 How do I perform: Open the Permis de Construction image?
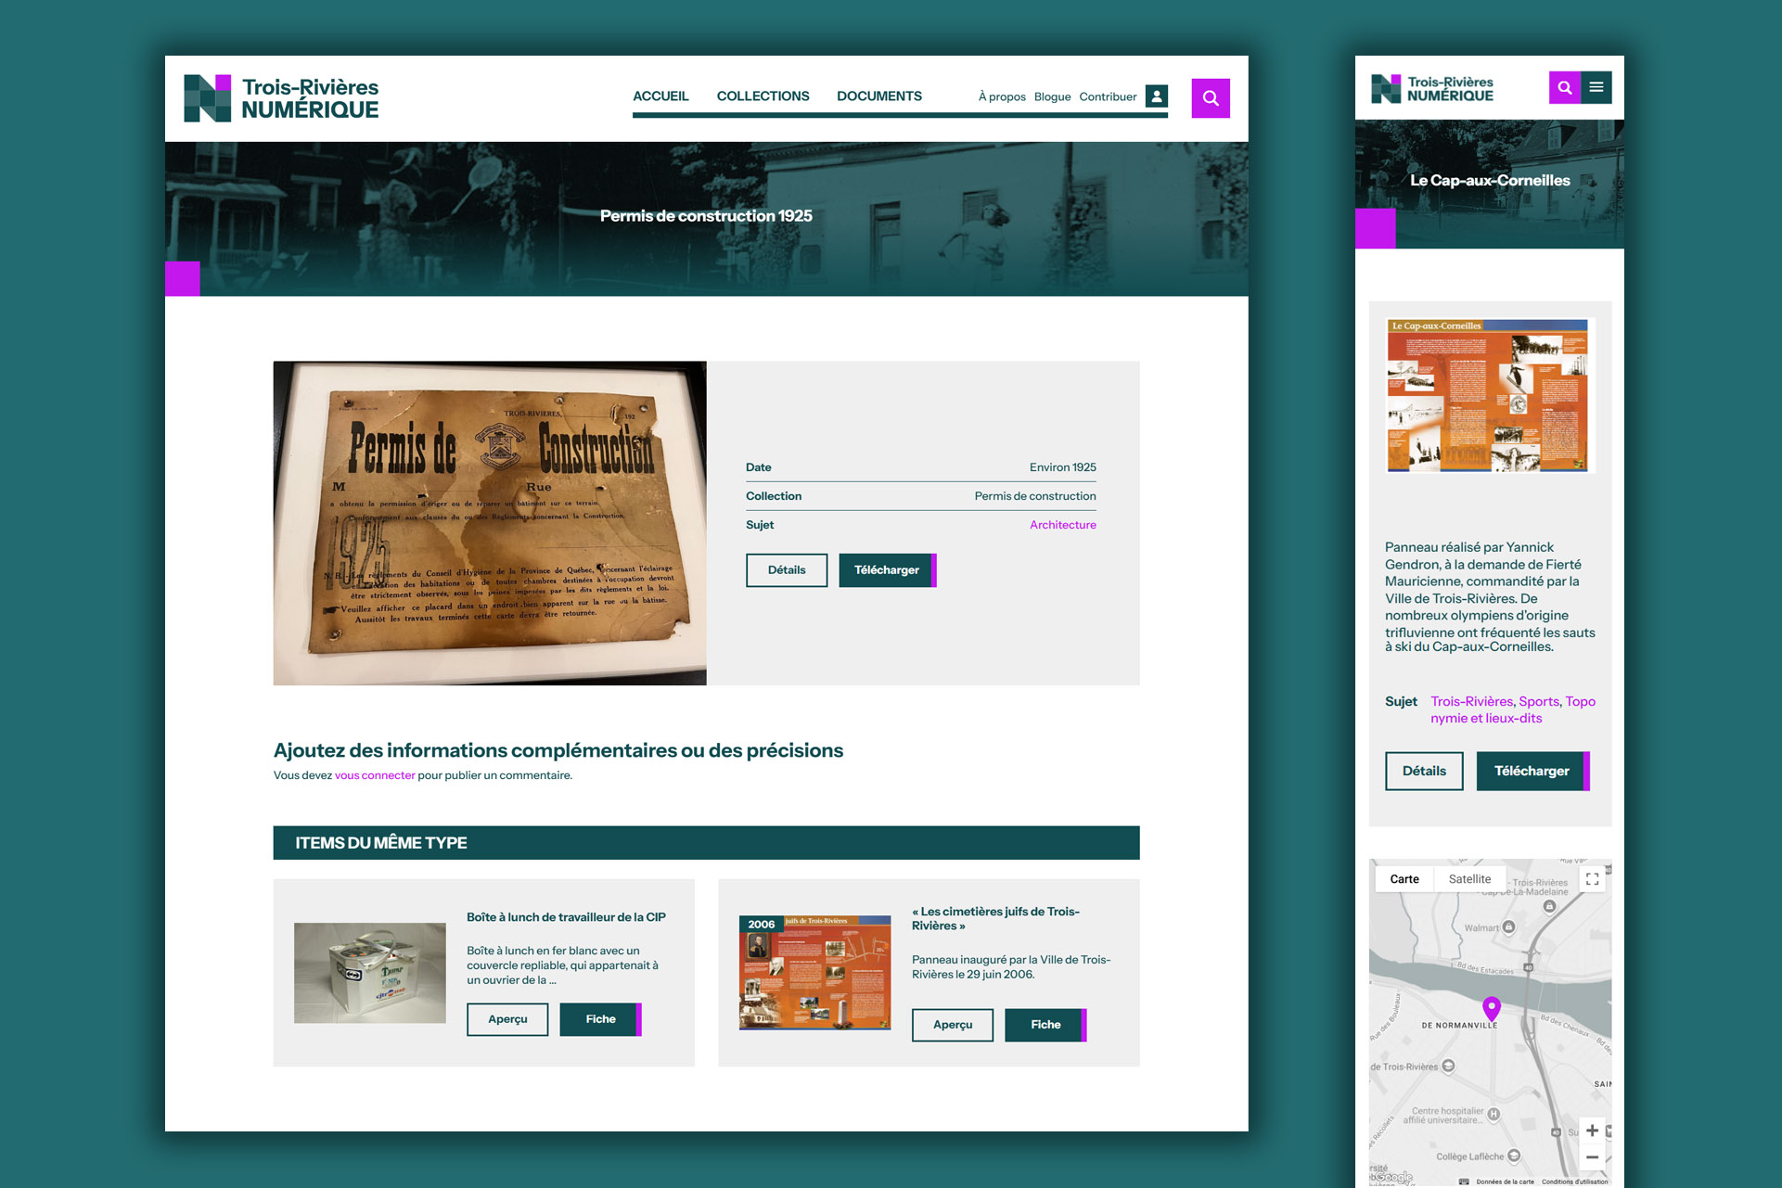490,523
